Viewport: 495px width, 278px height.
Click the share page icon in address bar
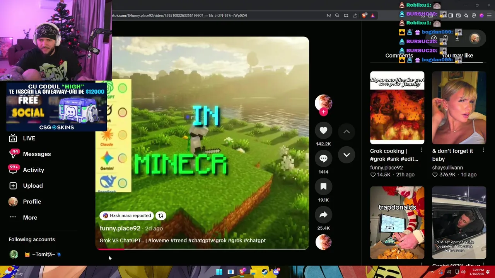click(355, 15)
